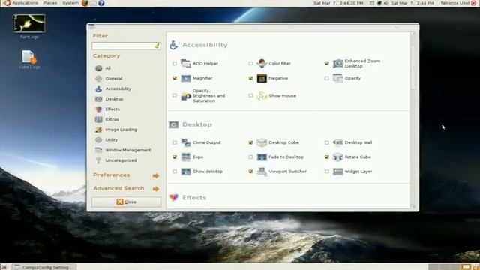480x270 pixels.
Task: Open the Negative plugin icon
Action: 262,78
